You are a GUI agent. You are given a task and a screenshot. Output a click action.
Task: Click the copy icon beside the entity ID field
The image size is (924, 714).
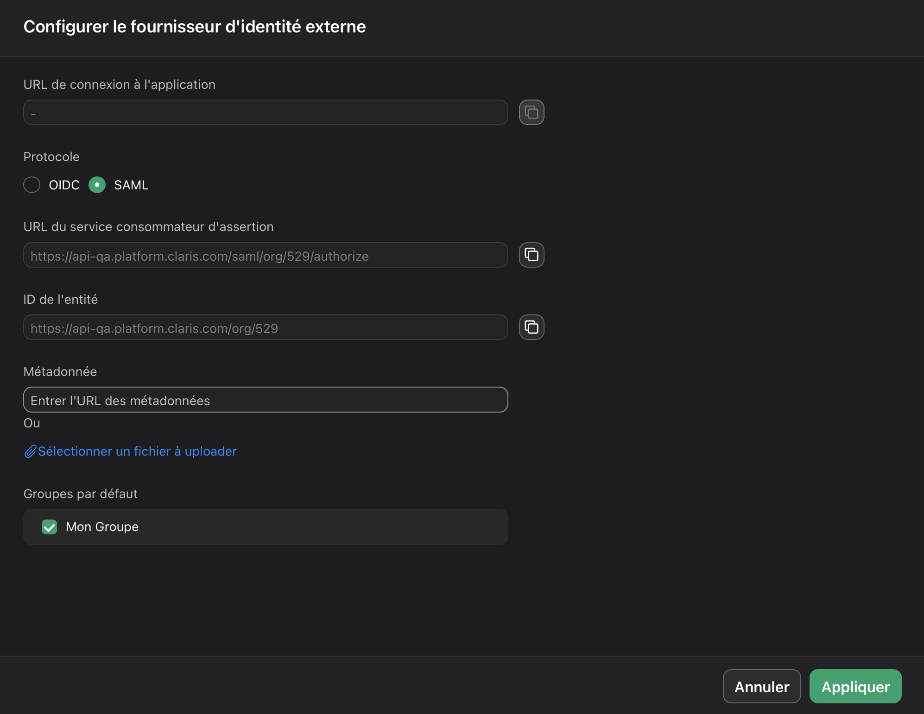(531, 327)
